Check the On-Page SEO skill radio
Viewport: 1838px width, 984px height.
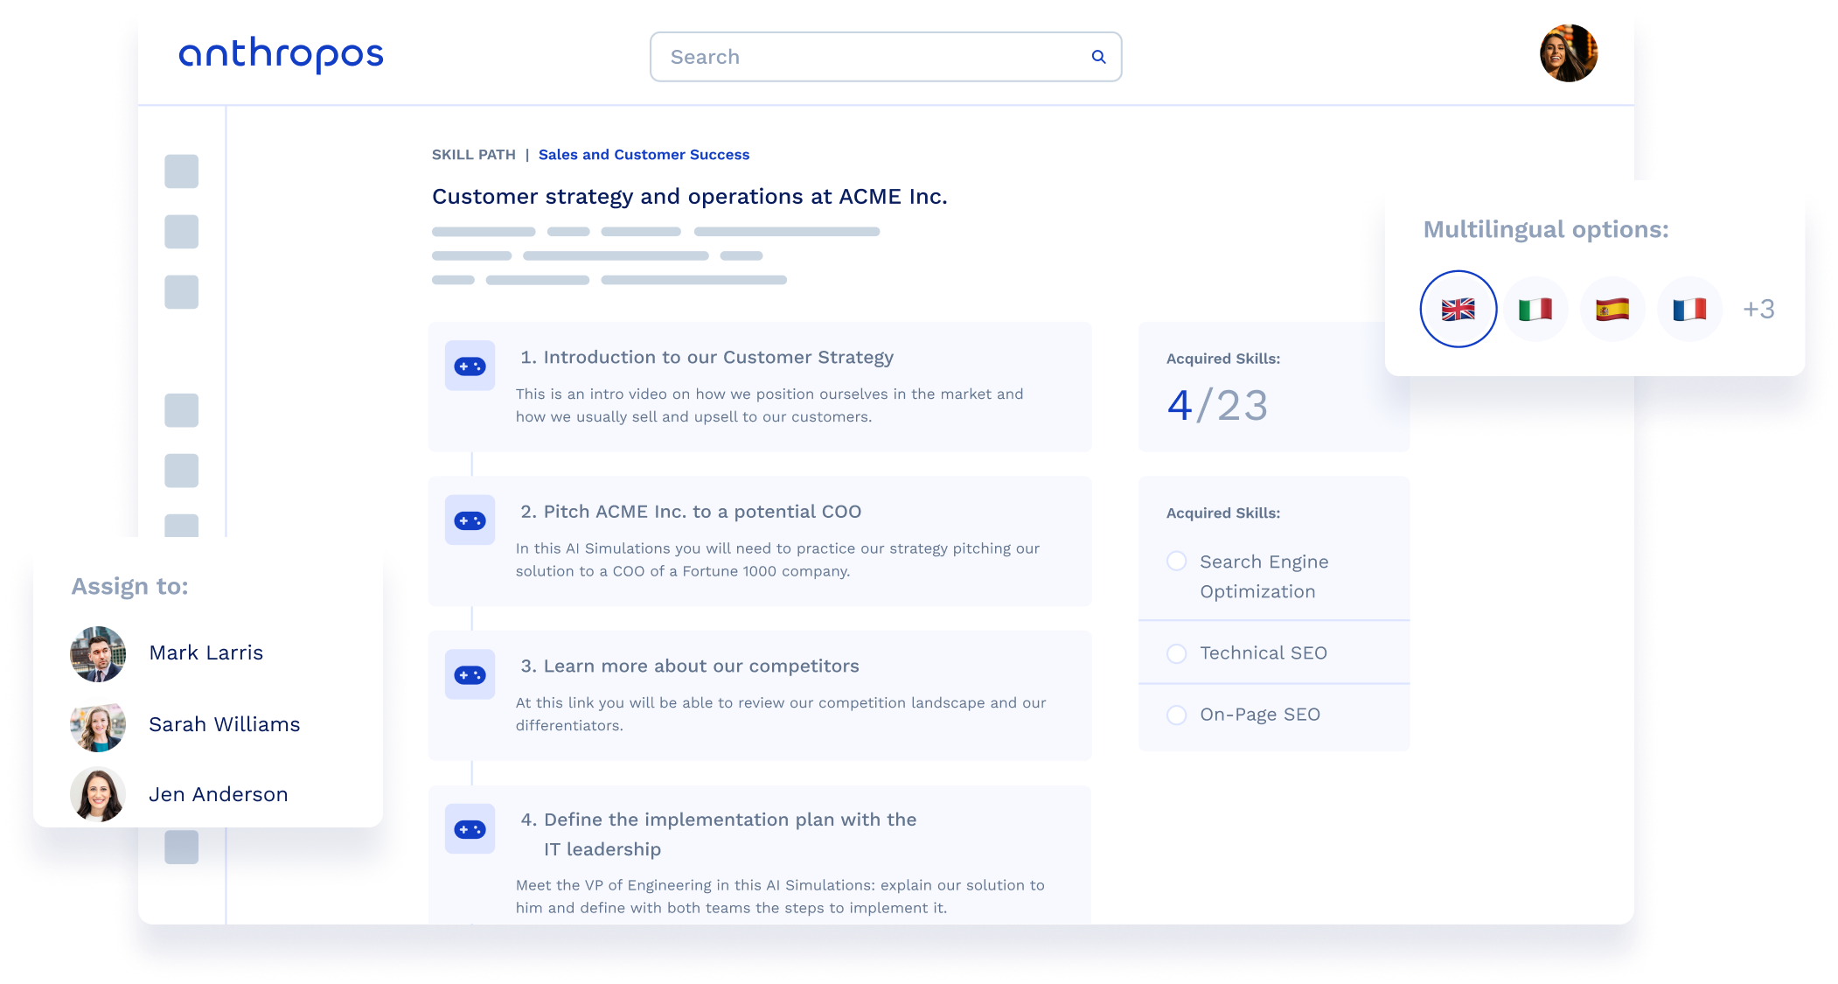[1177, 715]
